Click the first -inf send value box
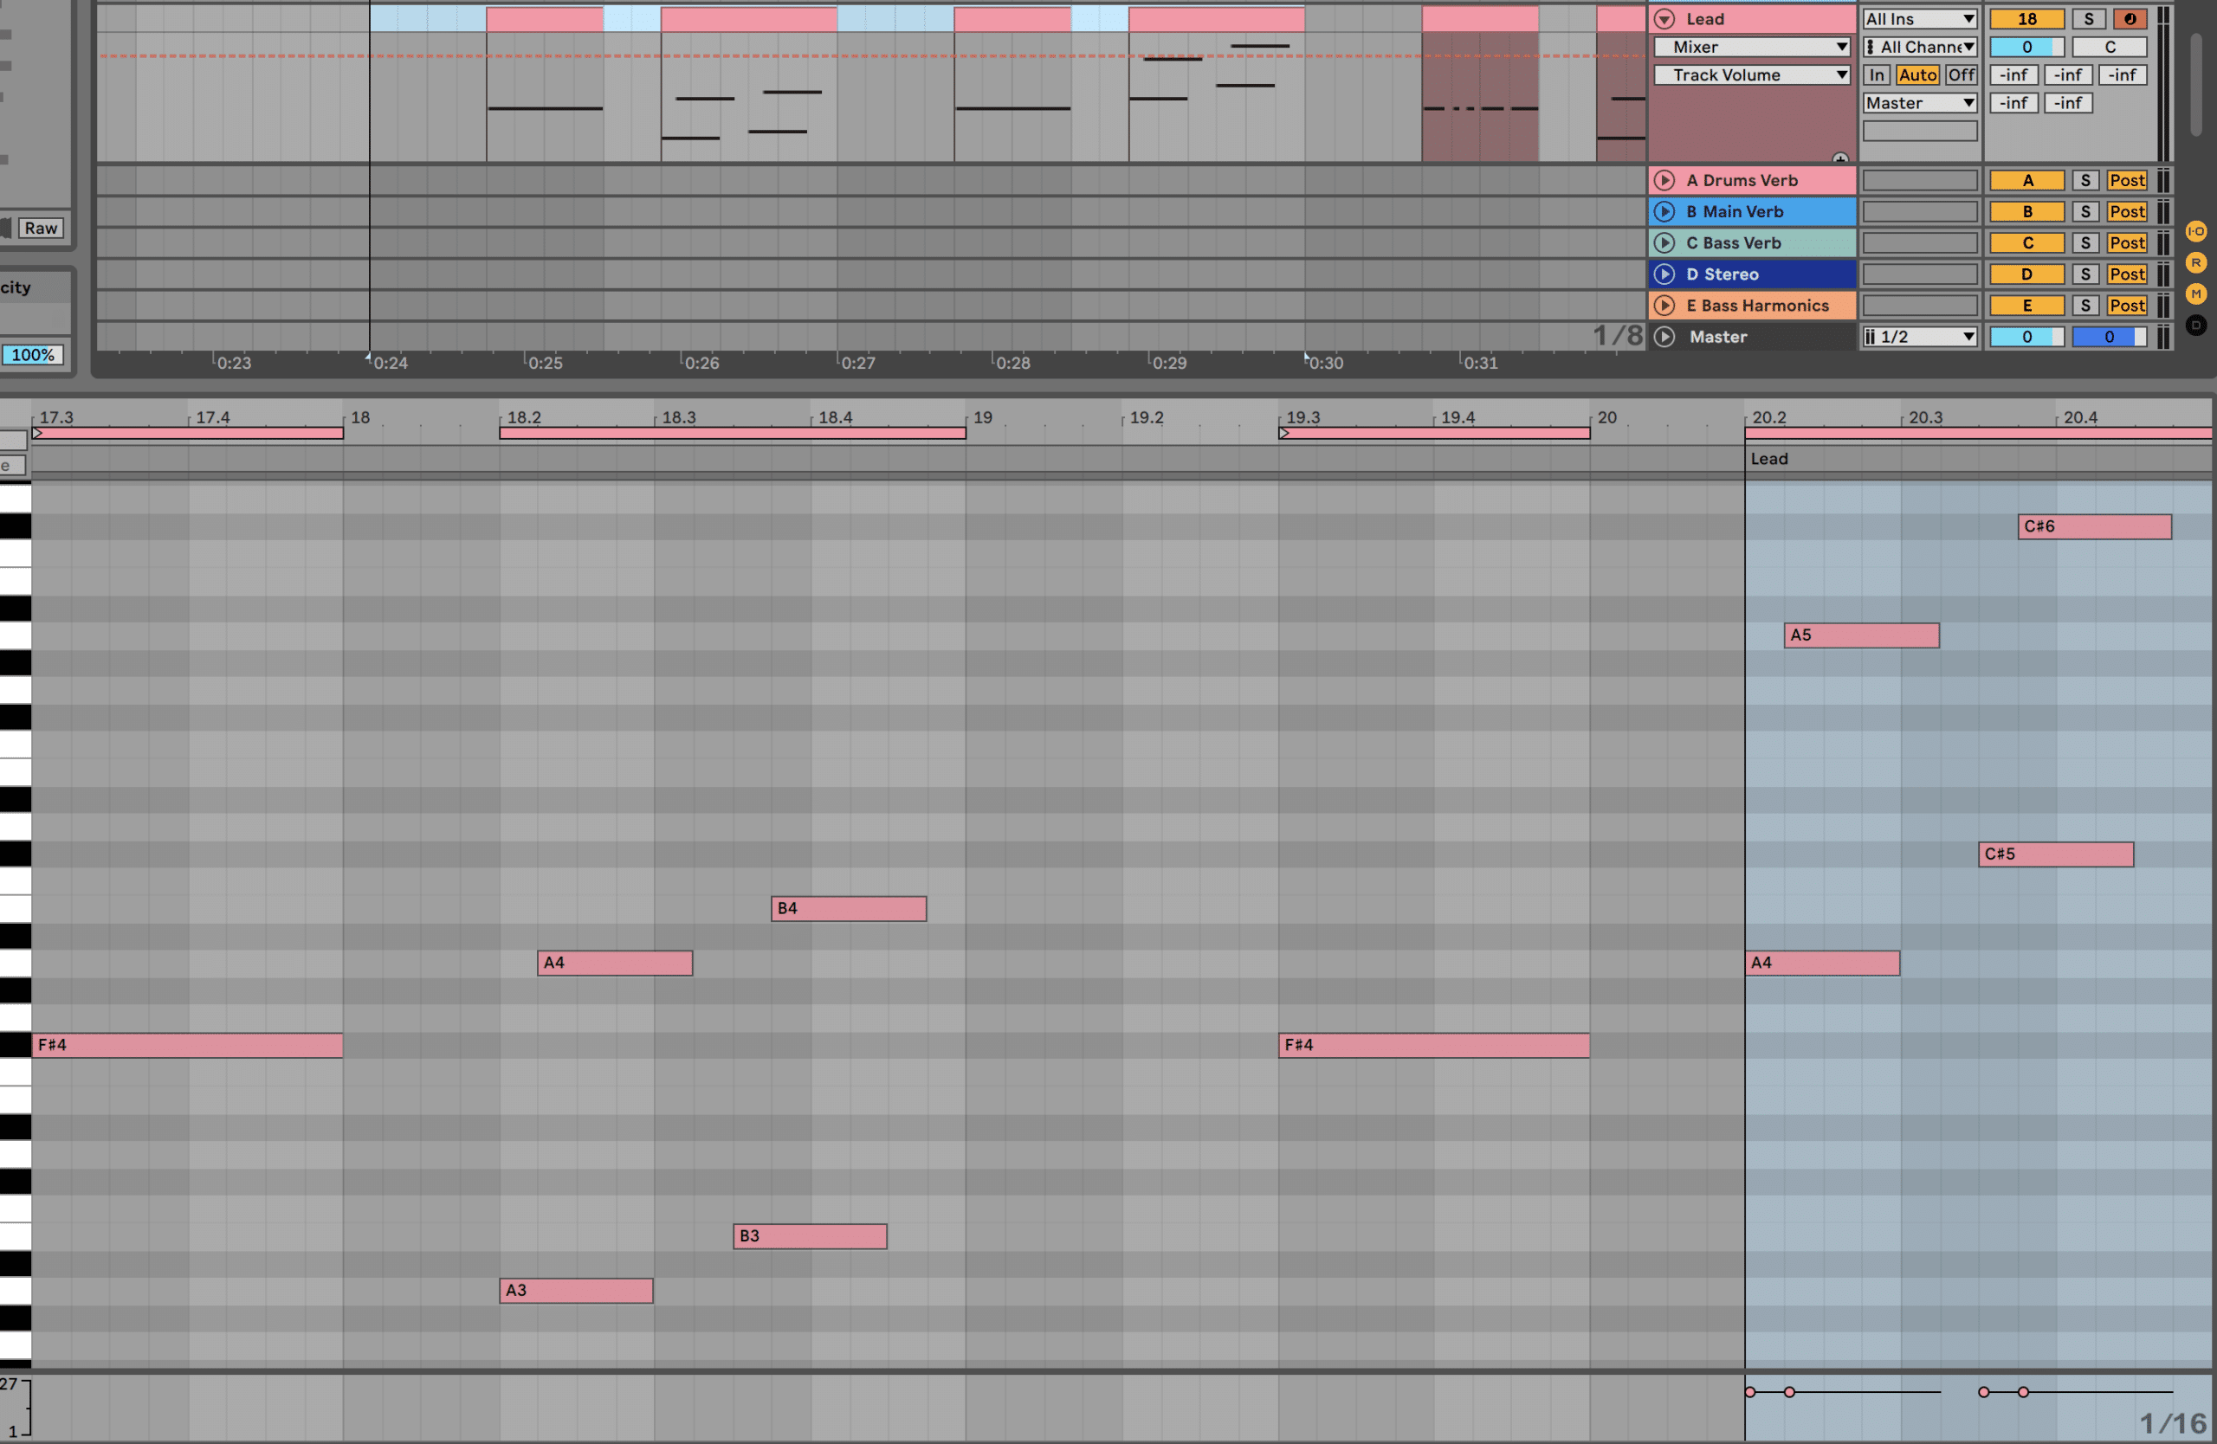2217x1444 pixels. [2013, 75]
